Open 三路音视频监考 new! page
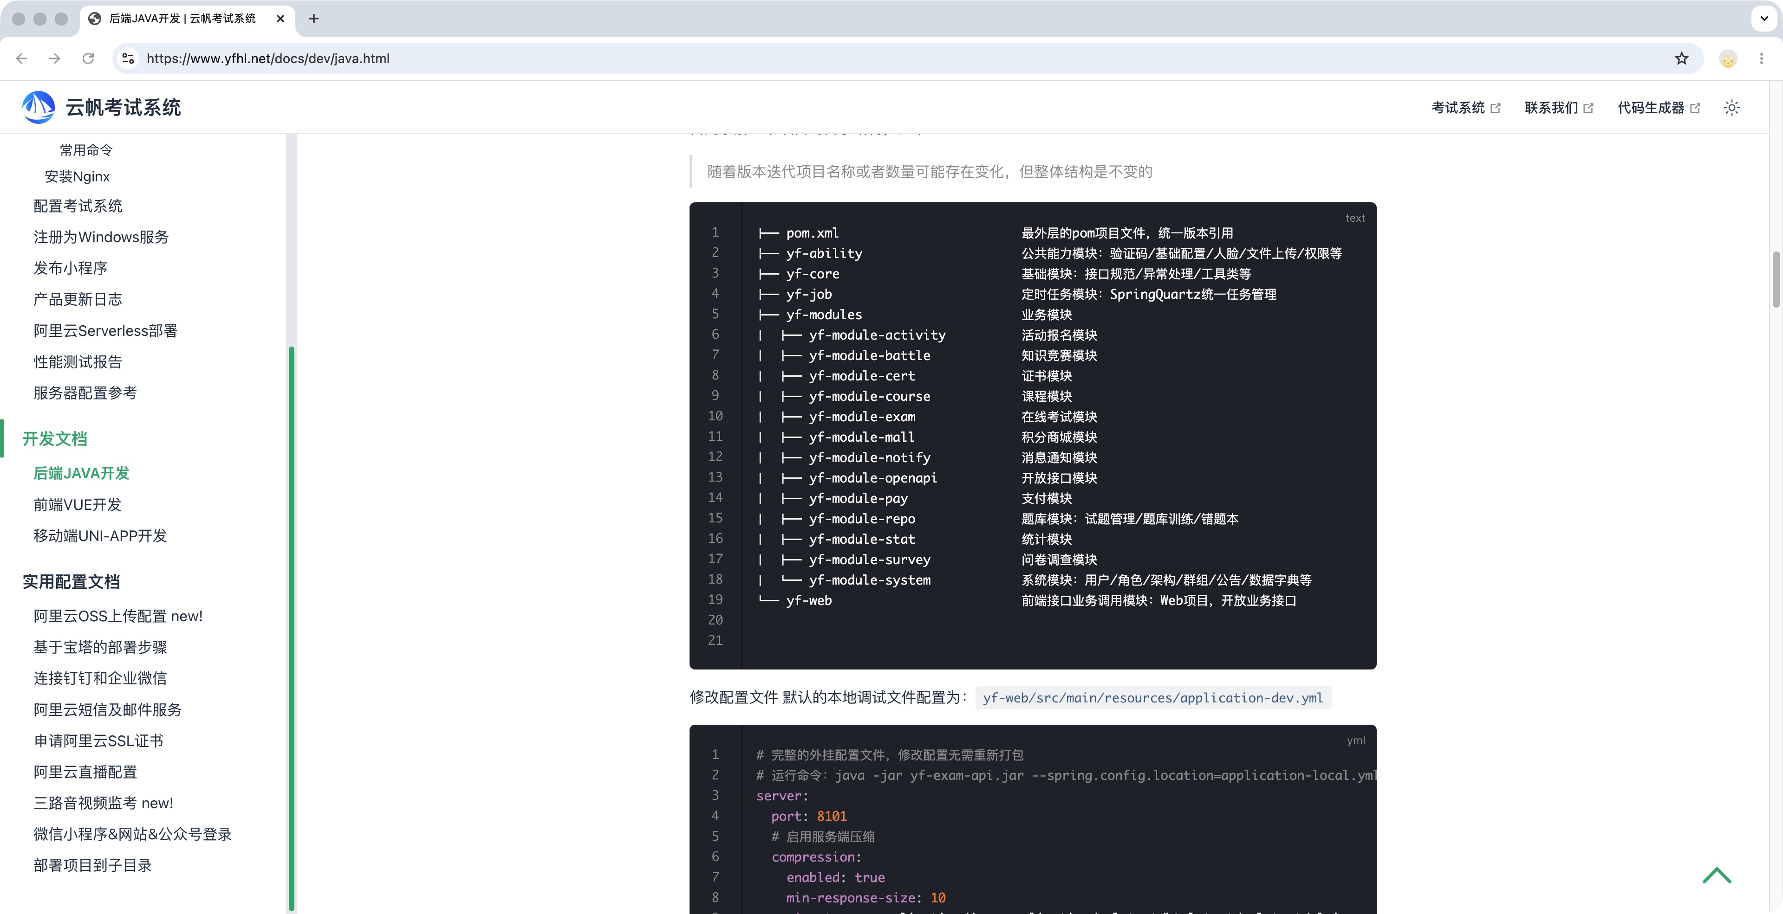Viewport: 1783px width, 914px height. [103, 804]
